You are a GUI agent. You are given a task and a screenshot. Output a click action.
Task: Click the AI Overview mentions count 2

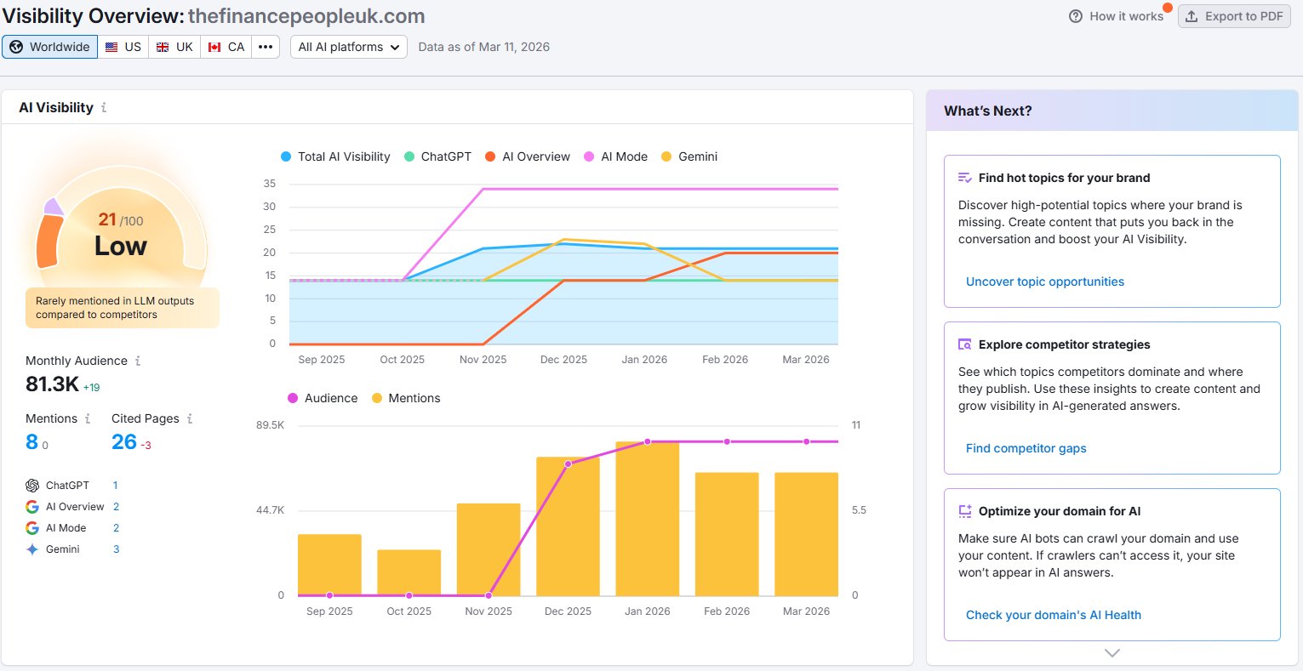[116, 507]
